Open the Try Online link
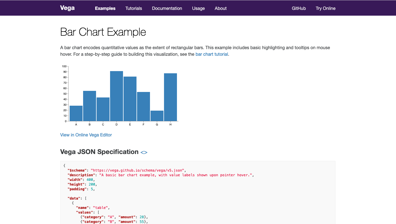Image resolution: width=396 pixels, height=224 pixels. coord(326,8)
